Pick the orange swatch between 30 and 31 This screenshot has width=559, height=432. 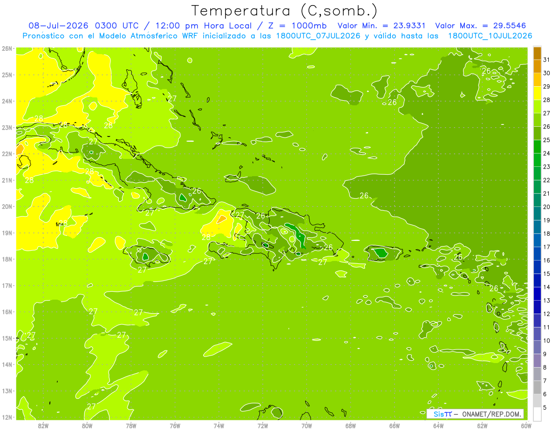tap(537, 67)
